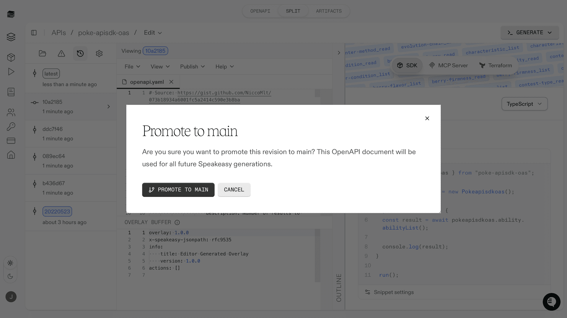
Task: Switch to dark theme moon icon
Action: (x=10, y=276)
